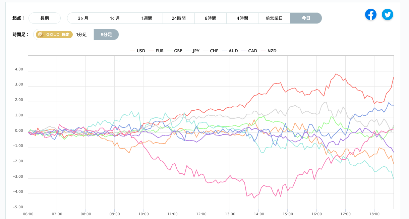
Task: Set the starting point to 1週間
Action: [147, 18]
